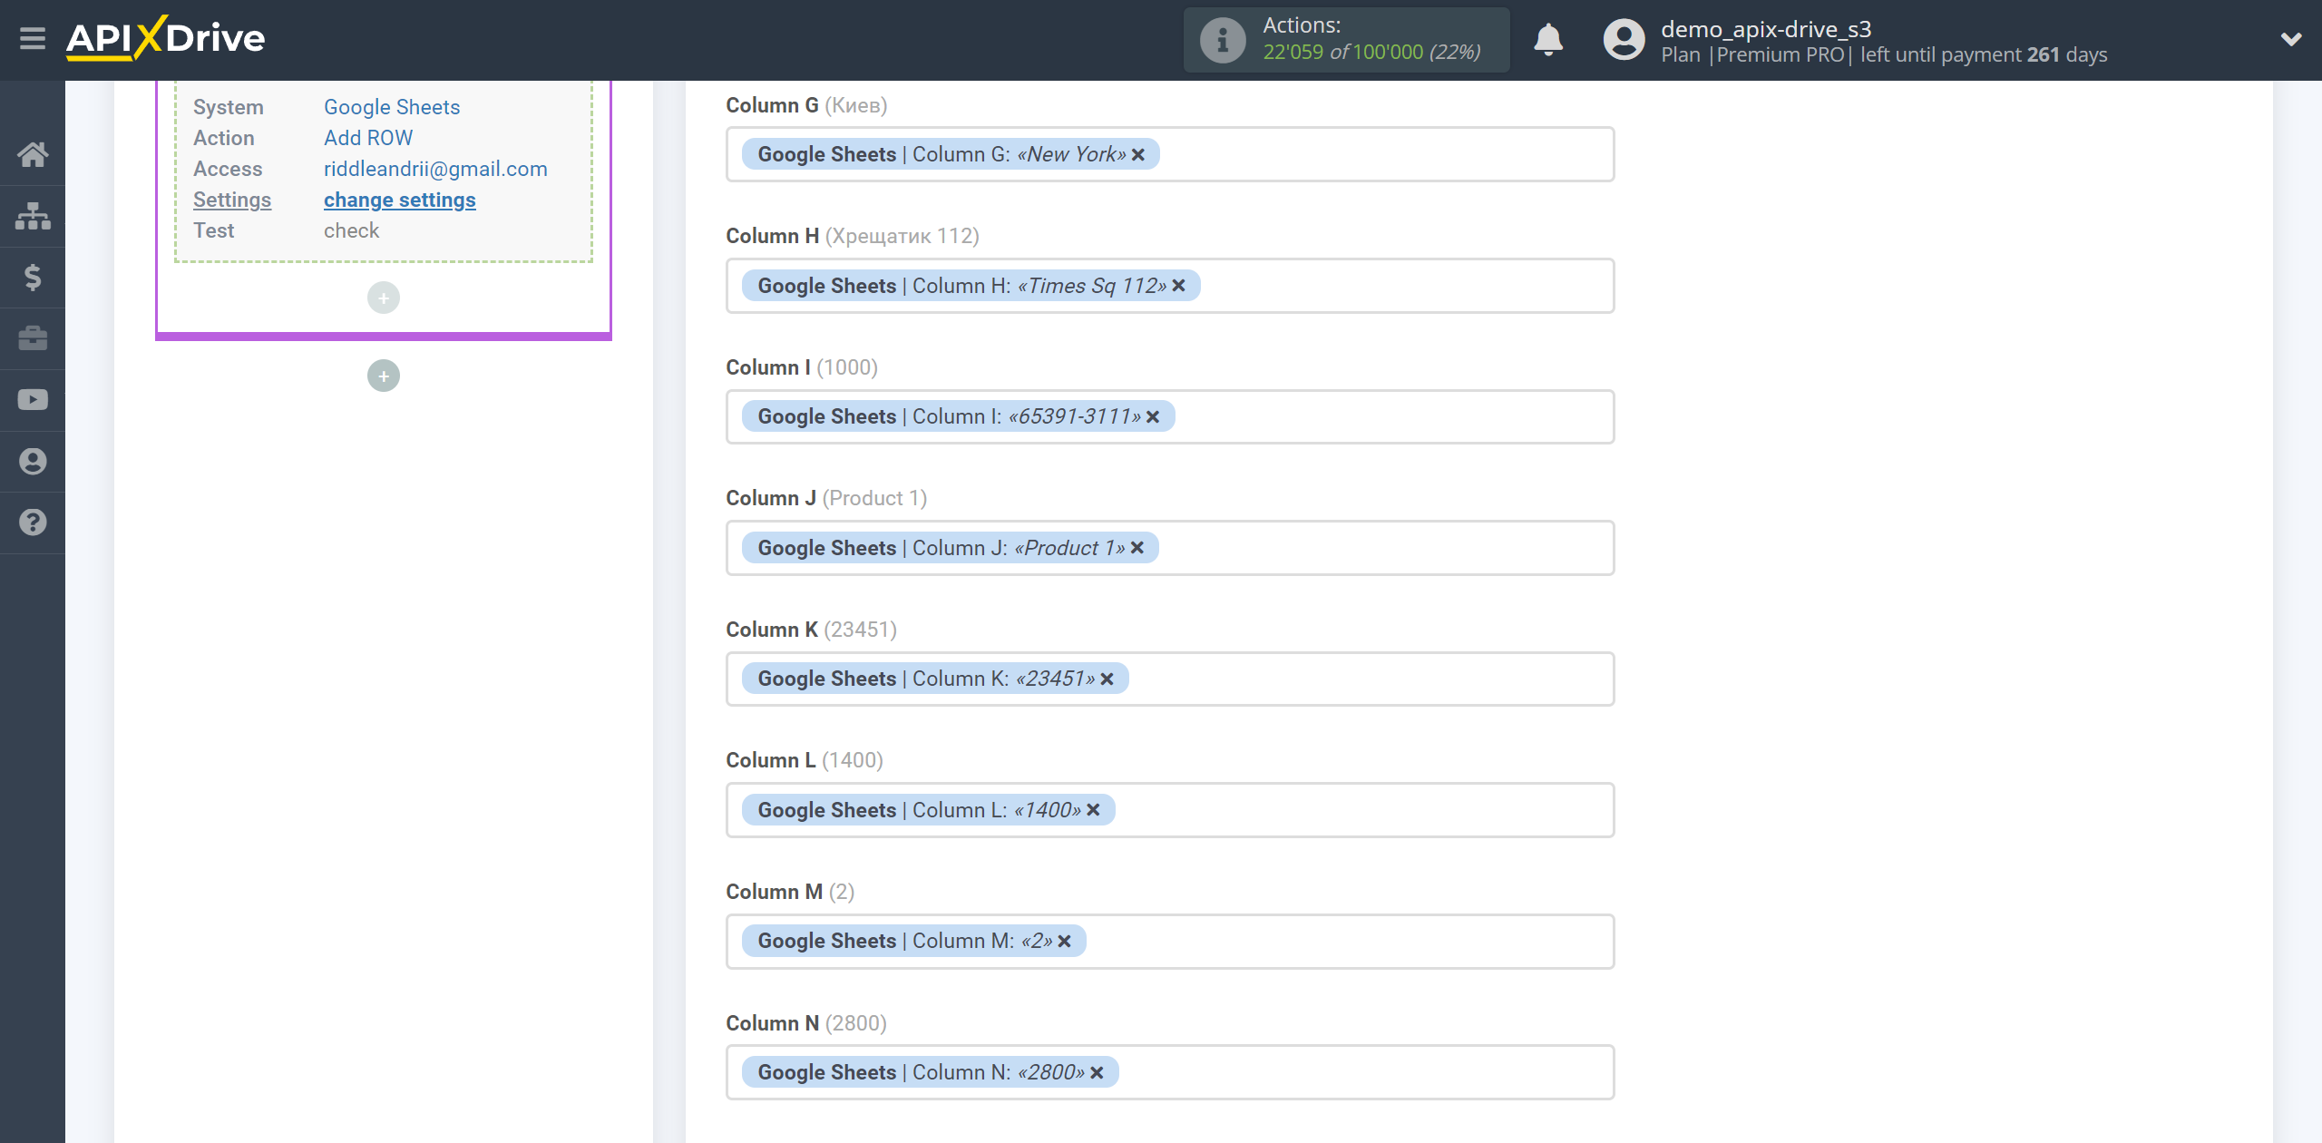Open video tutorials icon in sidebar

[33, 400]
